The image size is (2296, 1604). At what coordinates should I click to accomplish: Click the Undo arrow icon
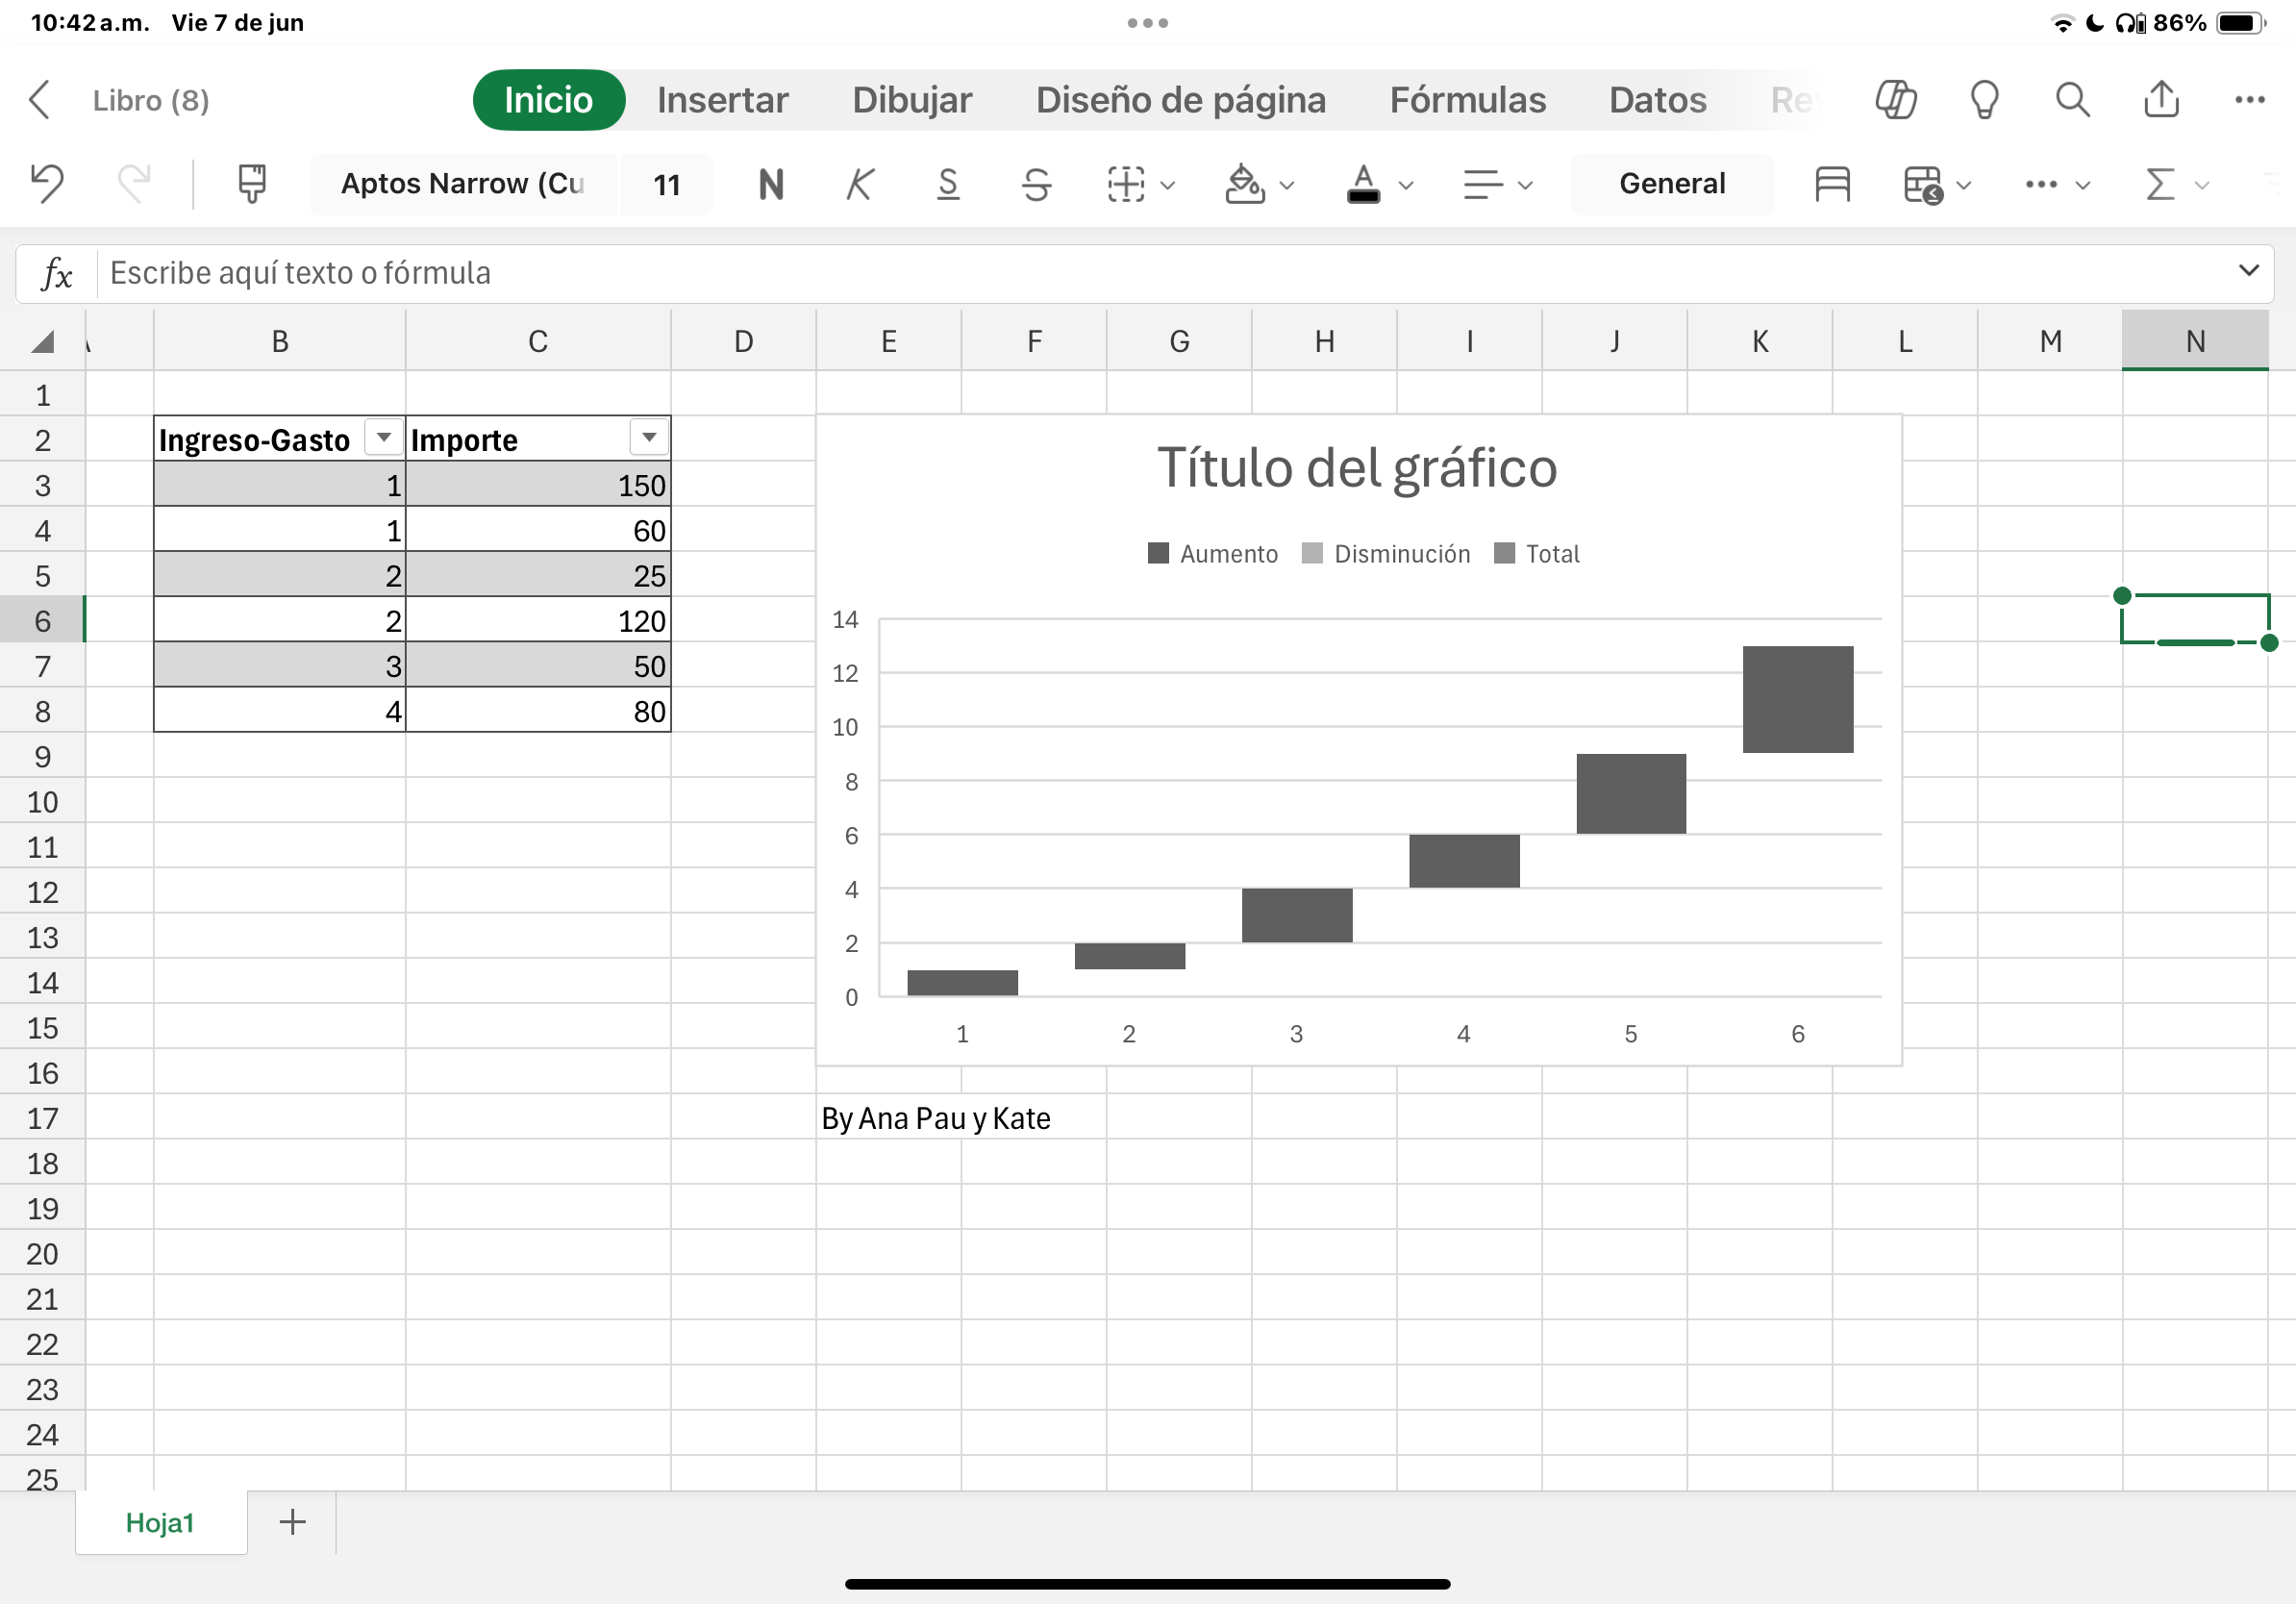point(47,184)
